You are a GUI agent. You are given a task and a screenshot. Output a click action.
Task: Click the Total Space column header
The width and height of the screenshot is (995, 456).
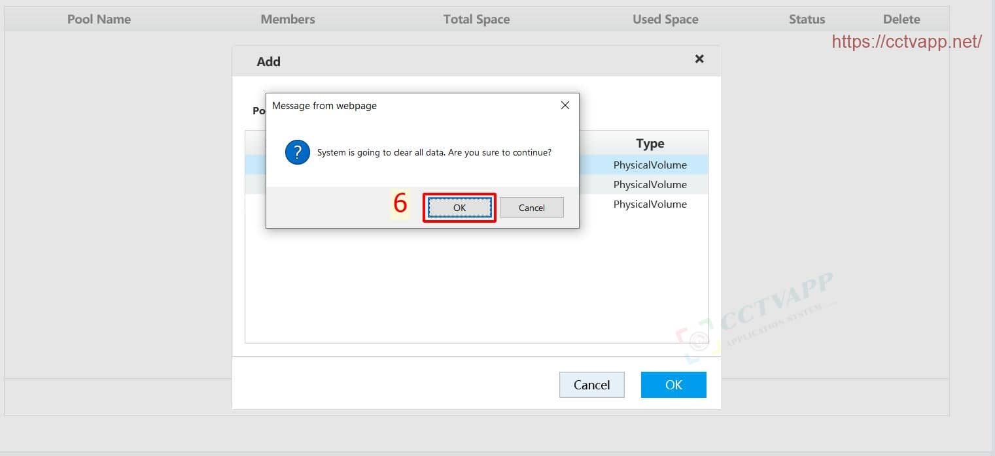[x=476, y=20]
